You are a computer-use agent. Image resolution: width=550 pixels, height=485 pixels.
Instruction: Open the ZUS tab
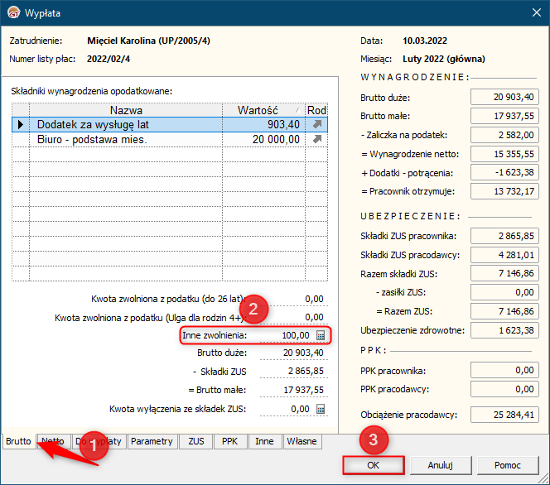pyautogui.click(x=196, y=441)
